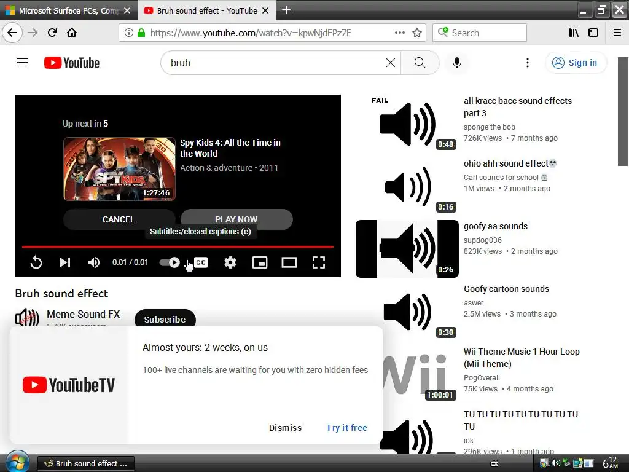The width and height of the screenshot is (629, 472).
Task: Open the Meme Sound FX channel avatar
Action: 27,318
